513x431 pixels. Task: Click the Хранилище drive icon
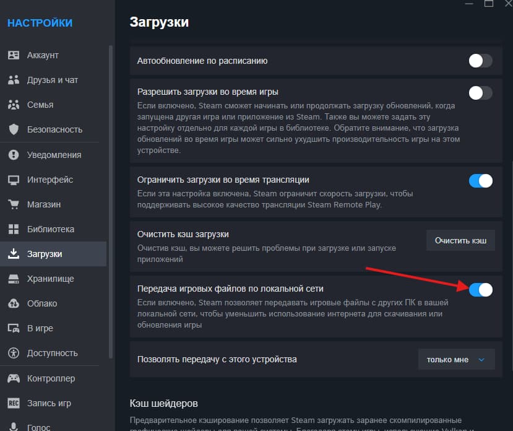click(14, 279)
